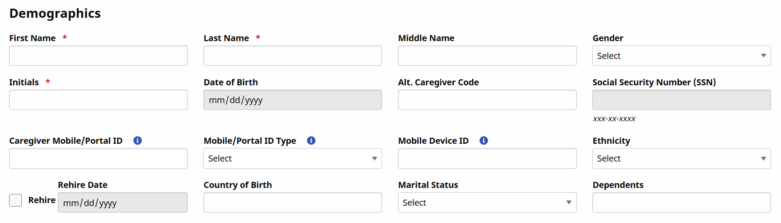Expand the Ethnicity dropdown

click(681, 158)
